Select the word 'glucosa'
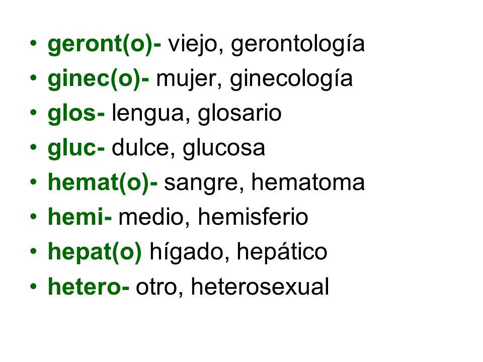 tap(224, 148)
